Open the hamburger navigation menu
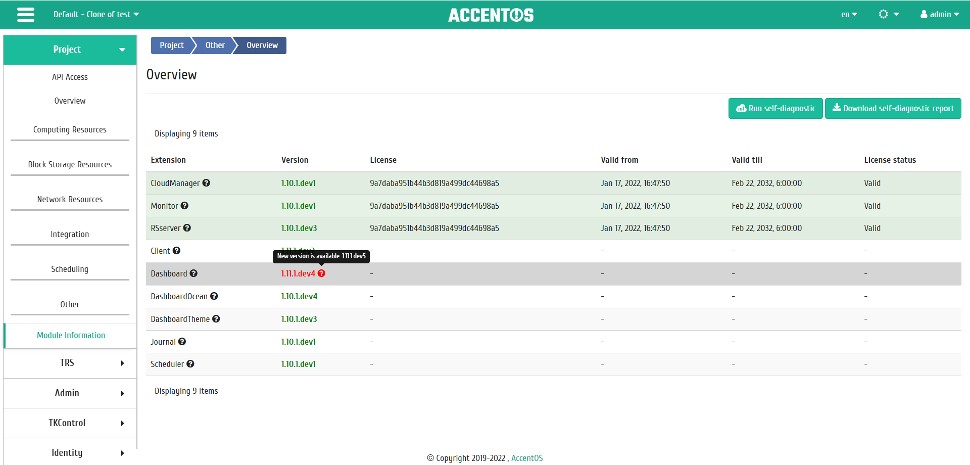The width and height of the screenshot is (970, 465). 26,15
